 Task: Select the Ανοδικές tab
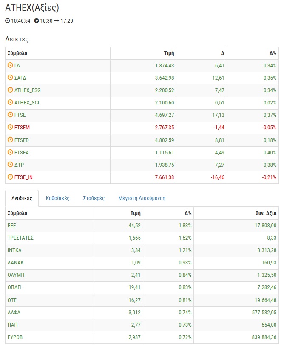[x=22, y=198]
